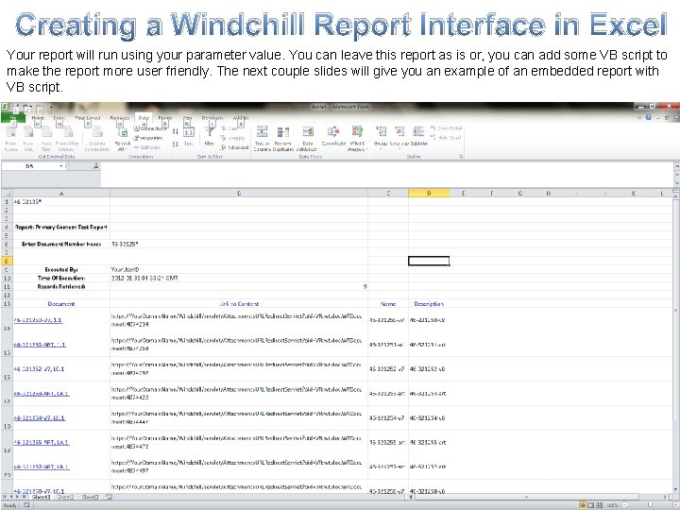Switch to Normal view in status bar

click(583, 505)
